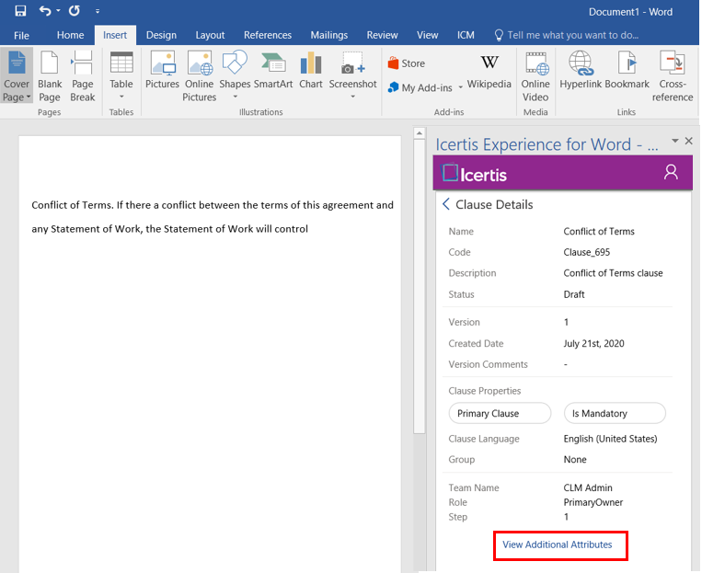Open the Table dropdown menu
Screen dimensions: 702x573
click(121, 97)
